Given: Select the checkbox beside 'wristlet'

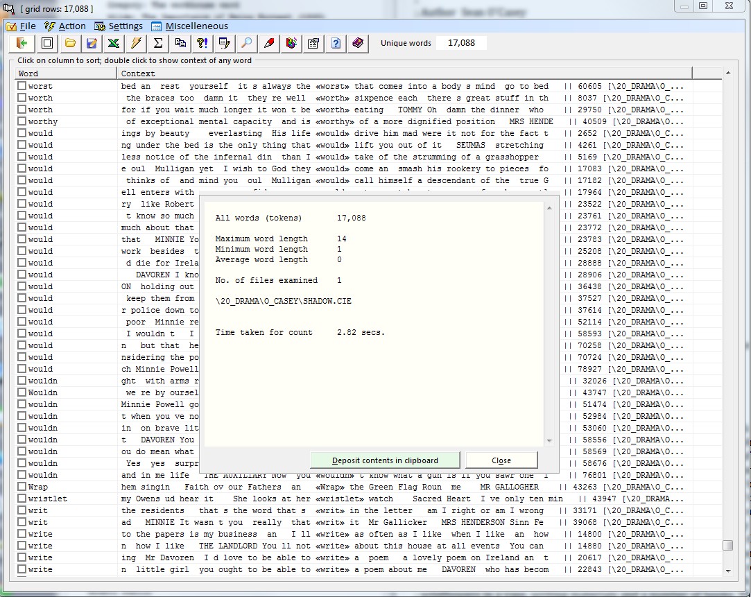Looking at the screenshot, I should (x=22, y=499).
